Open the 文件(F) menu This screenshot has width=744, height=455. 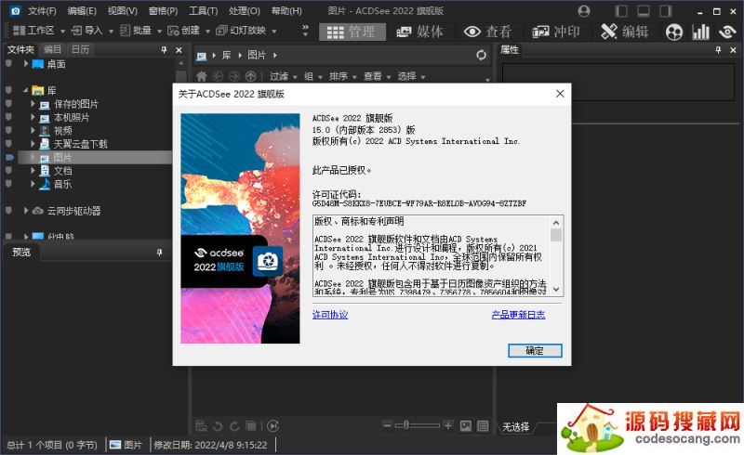pyautogui.click(x=42, y=11)
